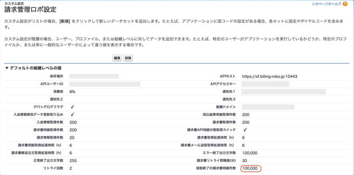Click the masked 通知先1 value
Screen dimensions: 354x175
pyautogui.click(x=283, y=91)
